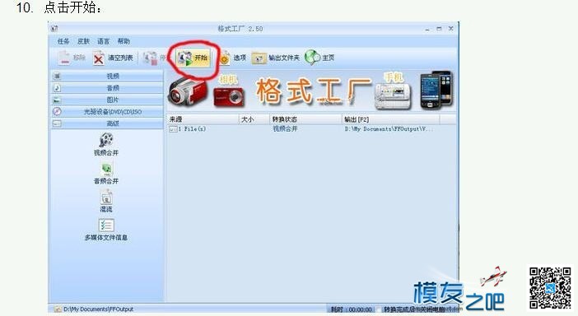Open the 语言 language menu
578x316 pixels.
coord(103,41)
